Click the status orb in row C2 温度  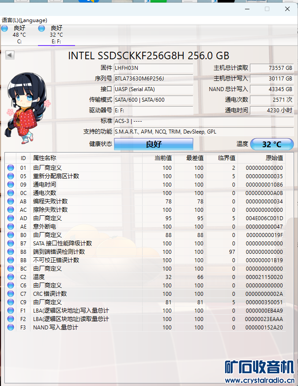click(x=11, y=277)
